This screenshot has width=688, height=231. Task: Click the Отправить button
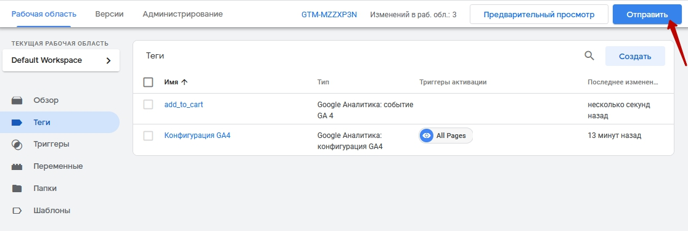click(x=647, y=14)
